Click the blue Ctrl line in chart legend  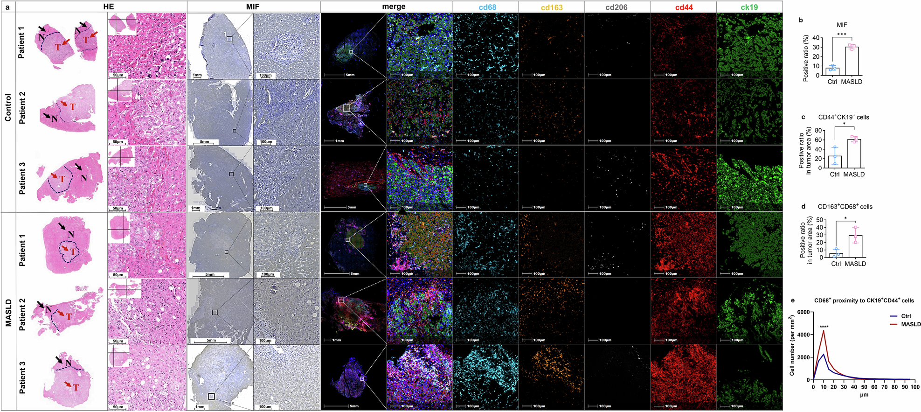pos(893,316)
